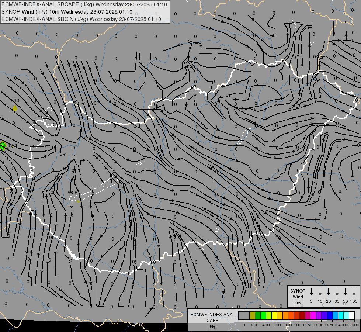
Task: Click the 100 m/s wind legend arrow
Action: pyautogui.click(x=354, y=292)
